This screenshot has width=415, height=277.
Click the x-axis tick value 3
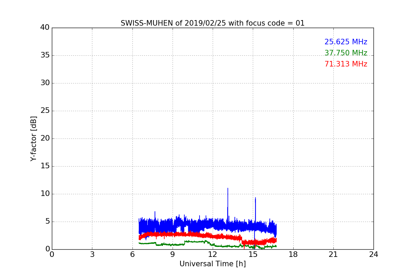(x=92, y=254)
